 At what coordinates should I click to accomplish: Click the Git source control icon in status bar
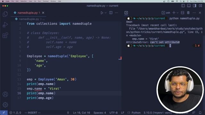point(68,113)
